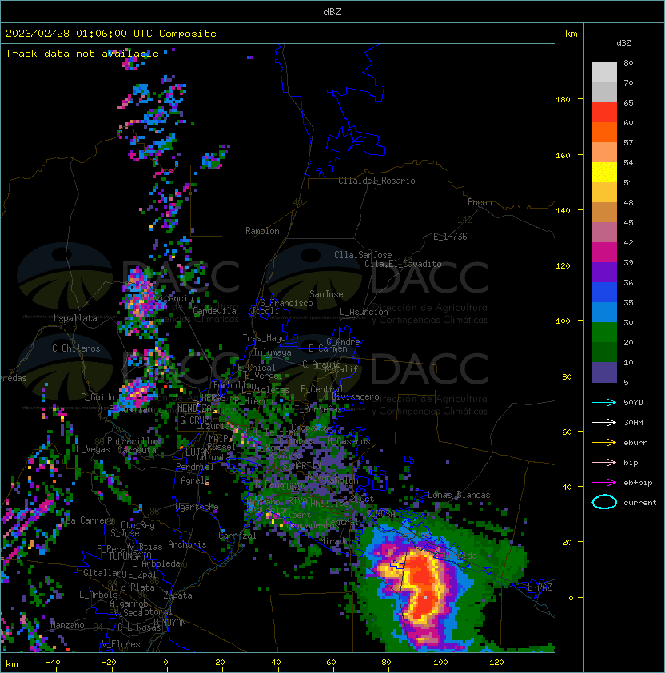Select the orange 57-60 dBZ swatch
This screenshot has height=673, width=665.
pyautogui.click(x=604, y=132)
